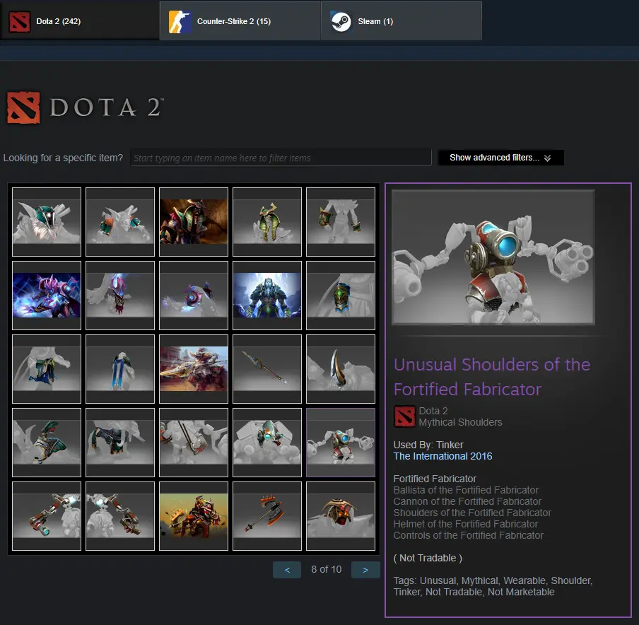This screenshot has height=625, width=639.
Task: Select the blue green belt armor item
Action: pos(47,369)
